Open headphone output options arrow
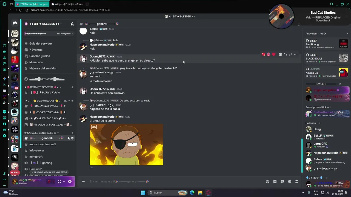Image resolution: width=351 pixels, height=197 pixels. pyautogui.click(x=64, y=181)
